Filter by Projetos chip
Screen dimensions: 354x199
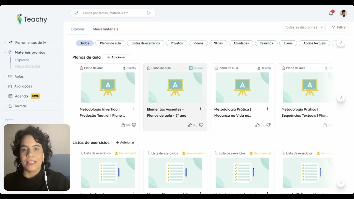pyautogui.click(x=177, y=43)
